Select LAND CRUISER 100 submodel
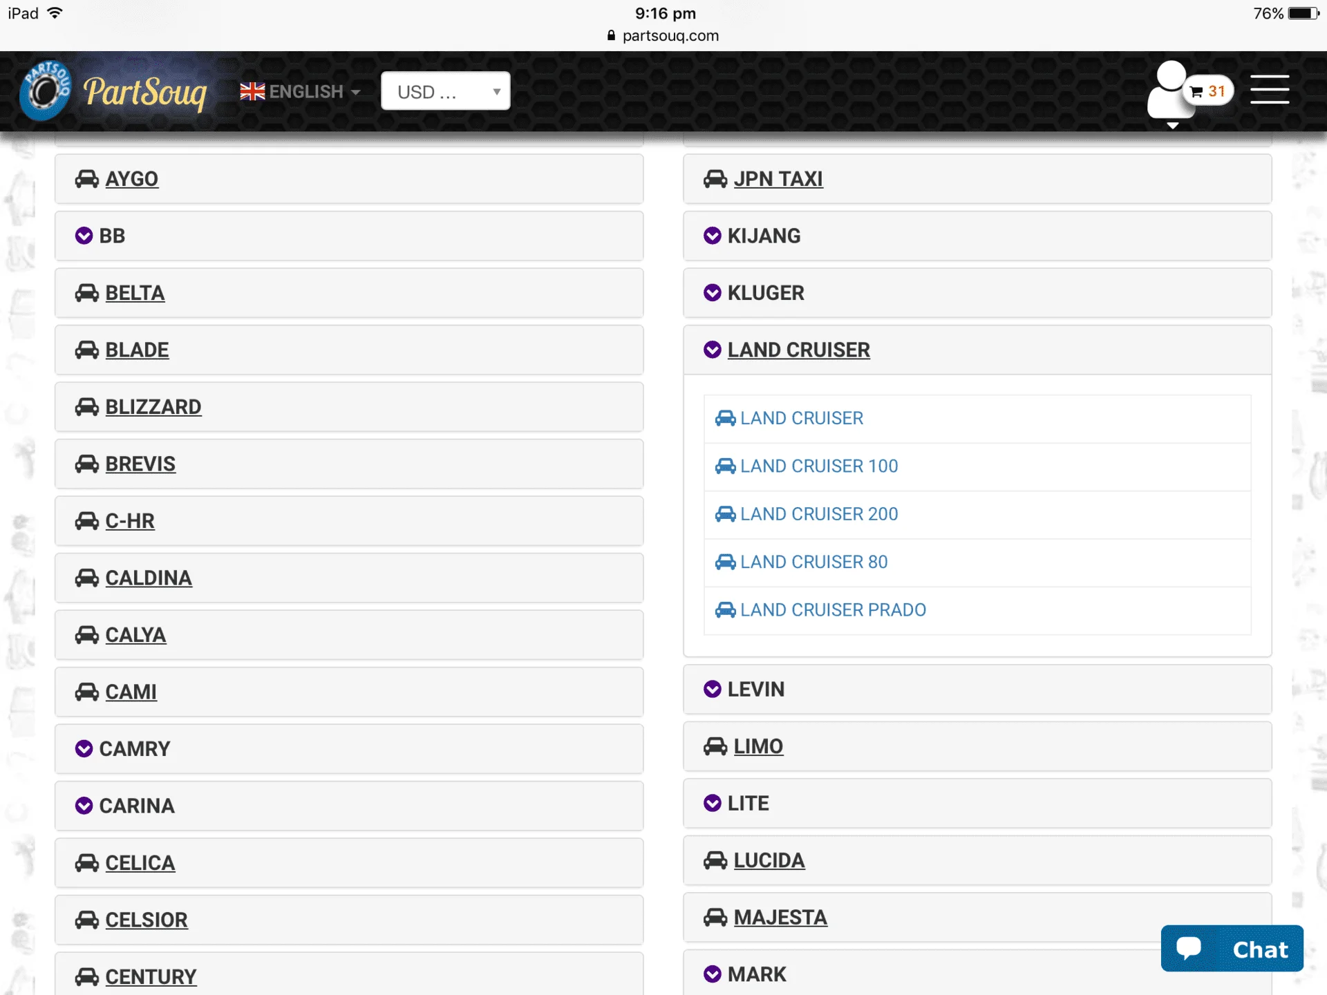 coord(819,466)
